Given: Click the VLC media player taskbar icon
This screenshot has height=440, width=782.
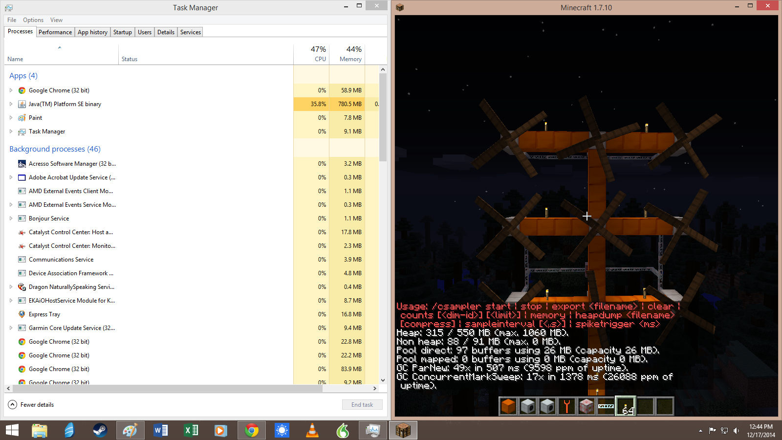Looking at the screenshot, I should (312, 430).
